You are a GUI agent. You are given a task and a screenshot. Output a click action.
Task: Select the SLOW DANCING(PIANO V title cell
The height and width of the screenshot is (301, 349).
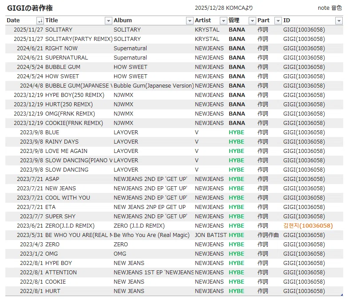79,161
